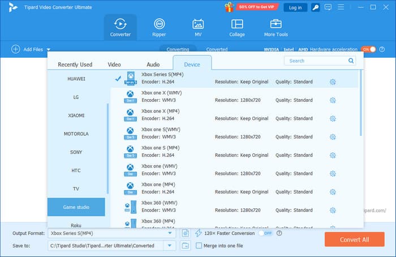Select HTC device category
The image size is (396, 257).
pyautogui.click(x=76, y=170)
